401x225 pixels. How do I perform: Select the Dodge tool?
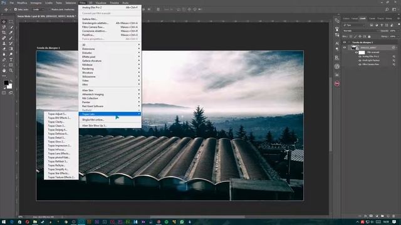coord(11,54)
